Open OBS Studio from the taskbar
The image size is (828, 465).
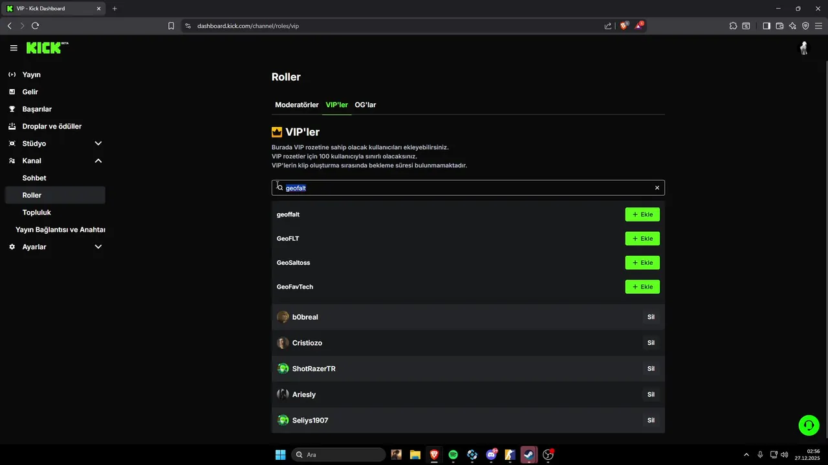[548, 455]
